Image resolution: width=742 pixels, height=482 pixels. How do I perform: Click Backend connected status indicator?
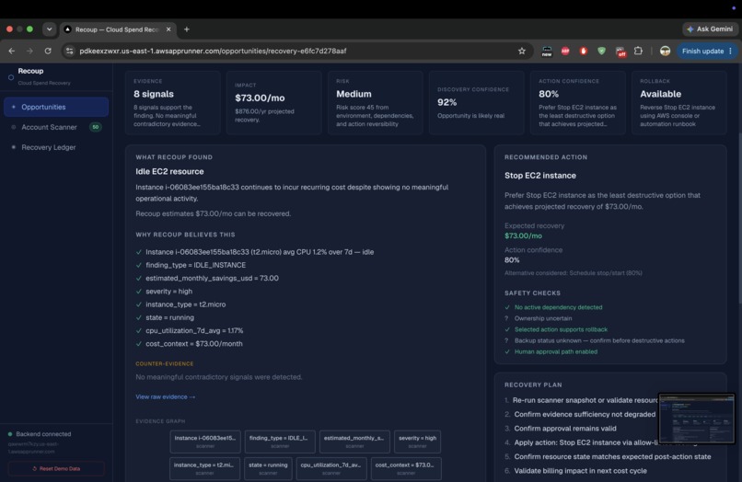tap(40, 434)
